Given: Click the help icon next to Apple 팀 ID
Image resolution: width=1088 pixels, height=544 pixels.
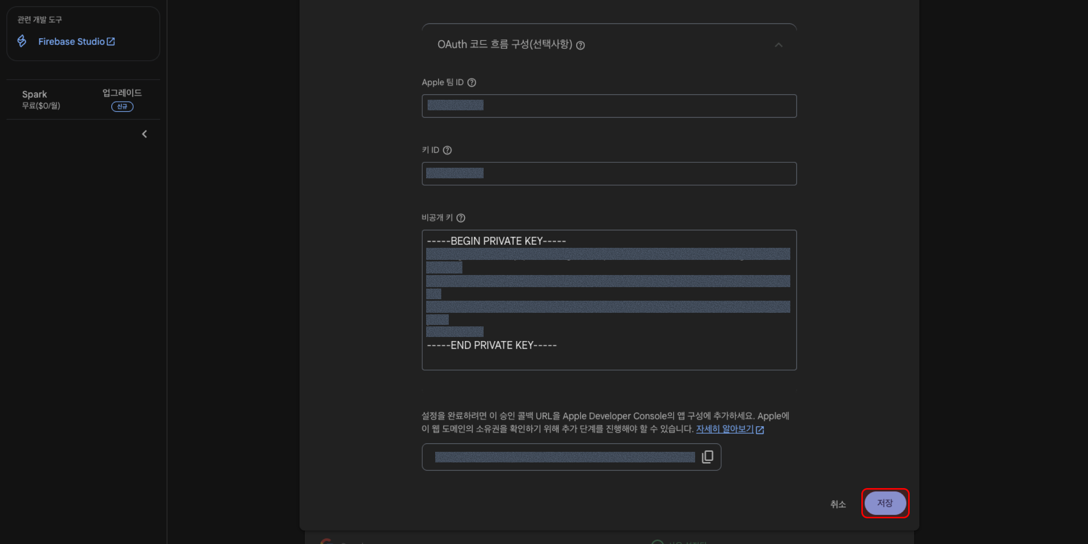Looking at the screenshot, I should coord(471,83).
